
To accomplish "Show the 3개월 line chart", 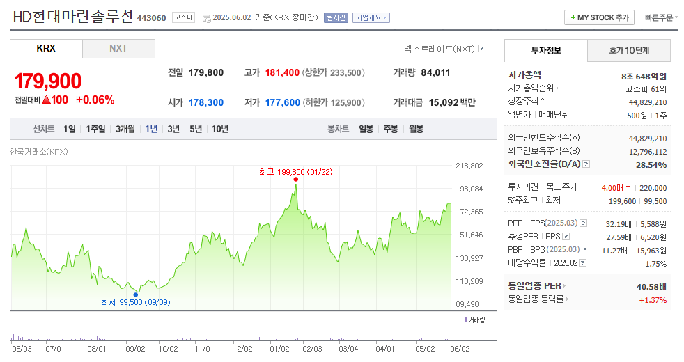I will coord(125,129).
